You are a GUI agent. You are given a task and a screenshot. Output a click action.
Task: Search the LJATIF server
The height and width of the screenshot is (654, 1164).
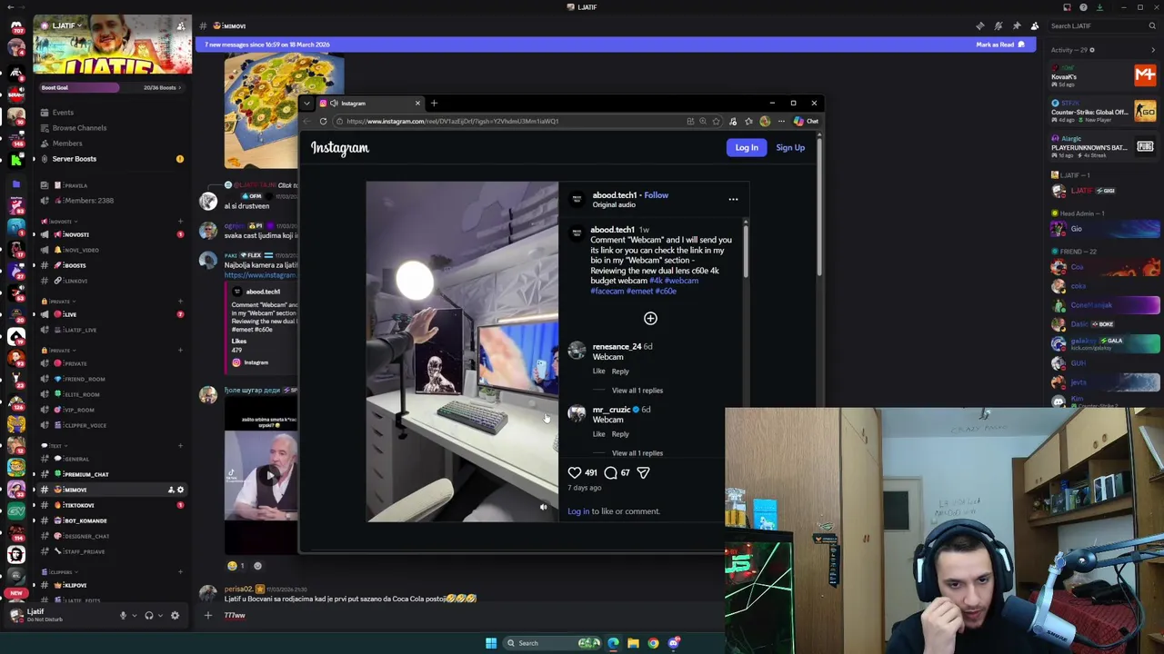(1102, 25)
